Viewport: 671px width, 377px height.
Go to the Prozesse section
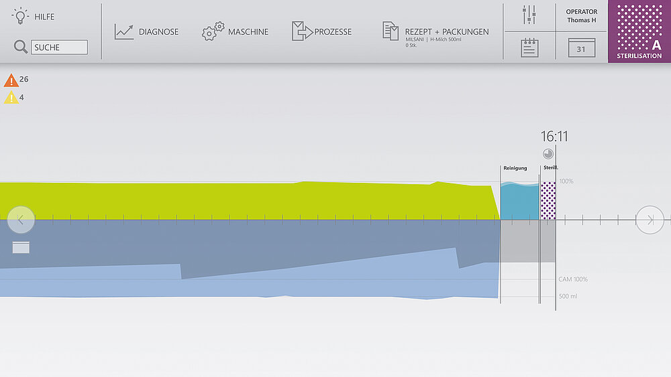point(322,31)
